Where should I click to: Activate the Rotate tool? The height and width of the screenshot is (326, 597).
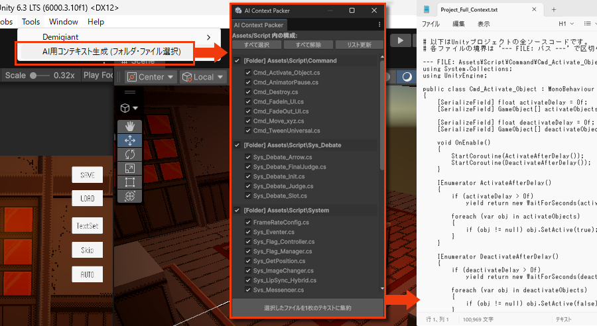coord(129,154)
